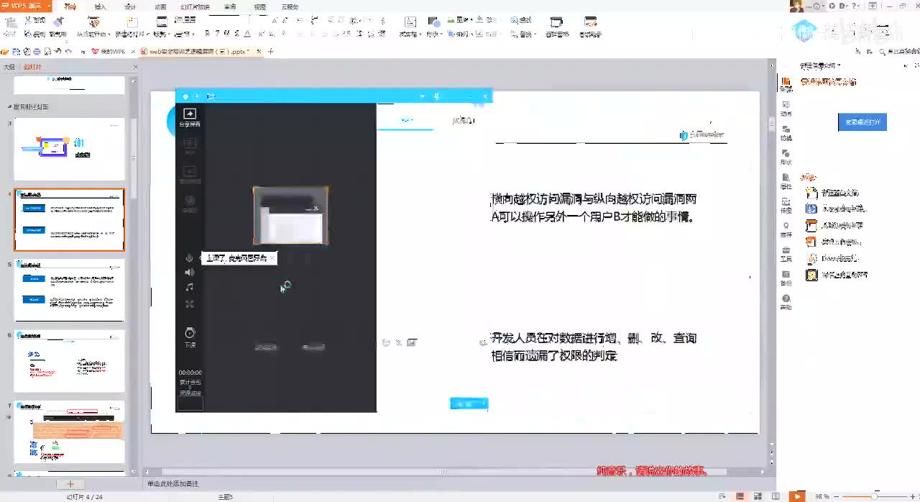The height and width of the screenshot is (502, 920).
Task: Select slide 7 thumbnail
Action: [69, 432]
